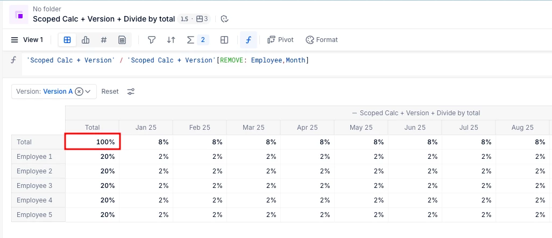This screenshot has height=238, width=552.
Task: Clear the Version A filter selection
Action: (x=79, y=92)
